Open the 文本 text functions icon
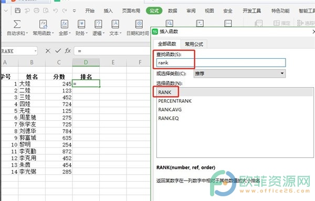The height and width of the screenshot is (201, 315). point(115,24)
